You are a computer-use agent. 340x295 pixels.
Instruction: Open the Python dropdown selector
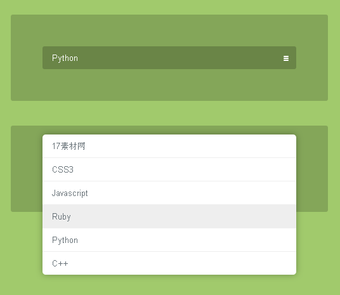point(169,58)
